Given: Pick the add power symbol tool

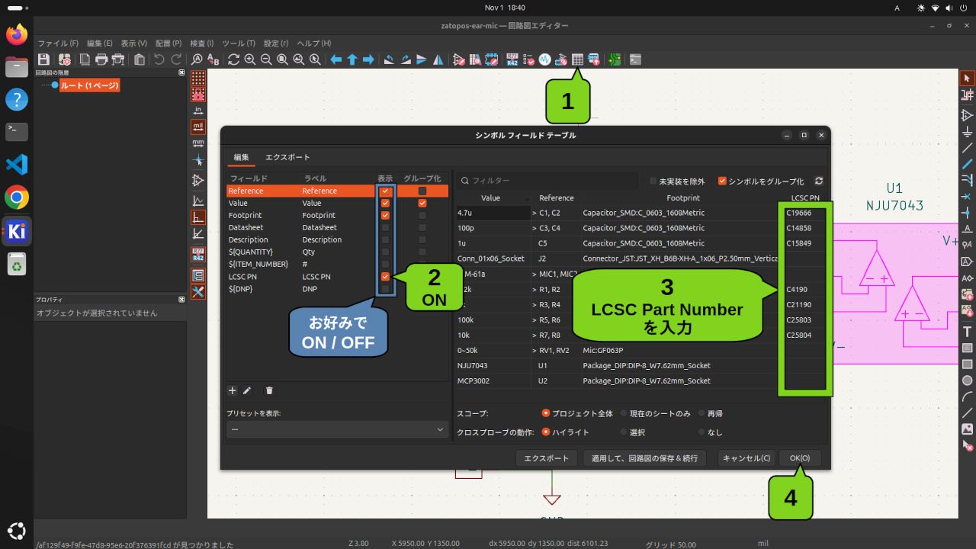Looking at the screenshot, I should coord(967,131).
